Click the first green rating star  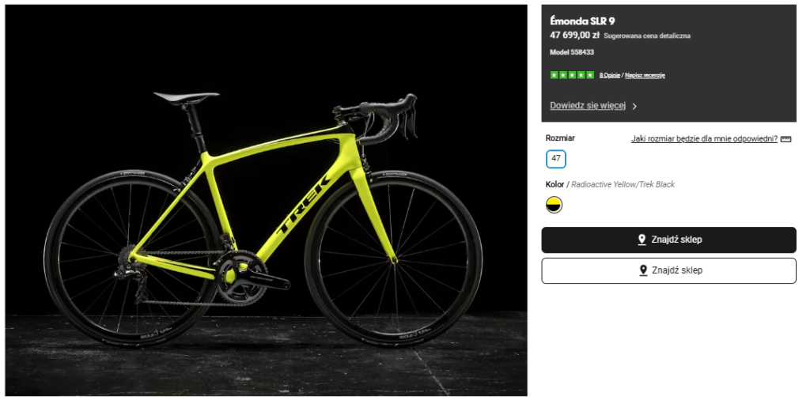554,75
